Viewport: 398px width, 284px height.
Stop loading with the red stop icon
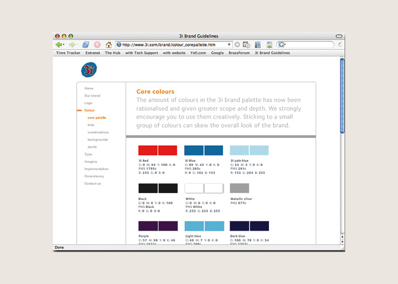pyautogui.click(x=97, y=45)
